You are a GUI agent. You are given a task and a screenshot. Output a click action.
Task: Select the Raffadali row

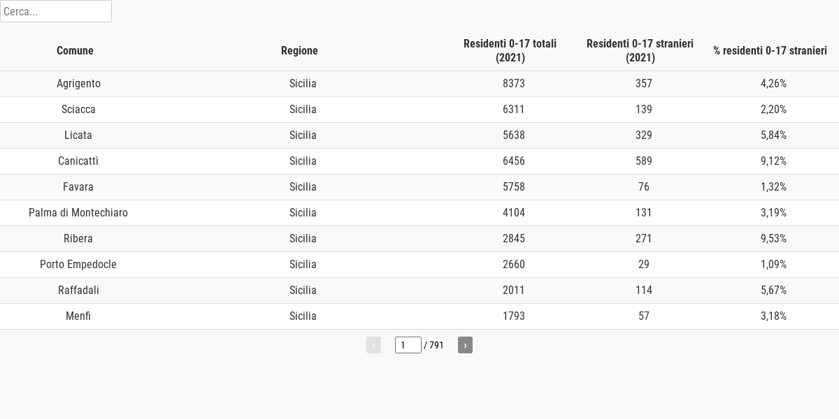click(x=78, y=291)
